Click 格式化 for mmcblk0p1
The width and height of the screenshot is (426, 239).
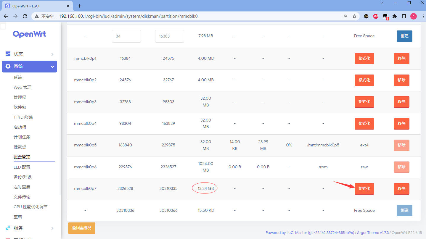click(364, 59)
